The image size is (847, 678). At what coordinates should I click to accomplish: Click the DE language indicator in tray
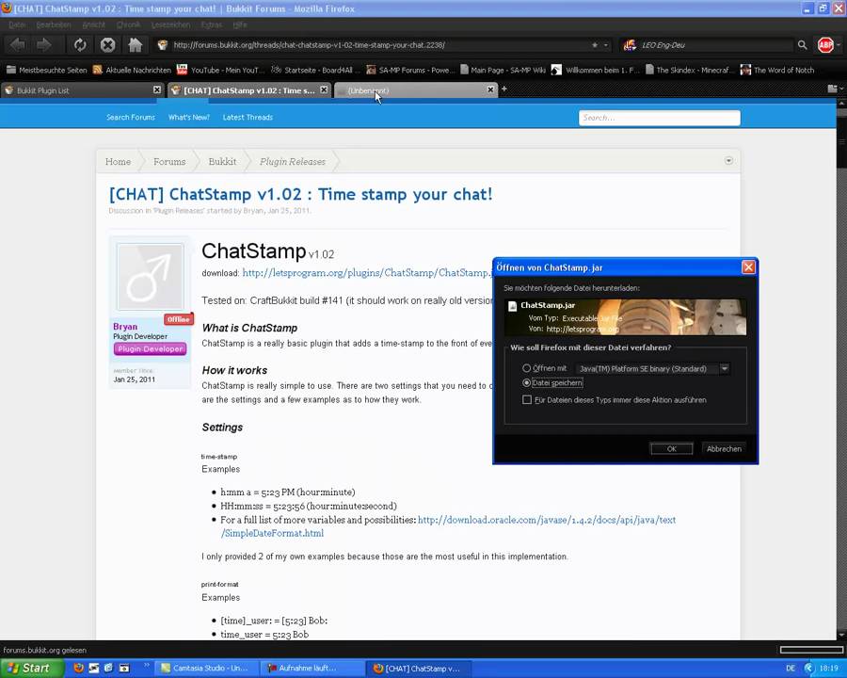click(x=791, y=669)
